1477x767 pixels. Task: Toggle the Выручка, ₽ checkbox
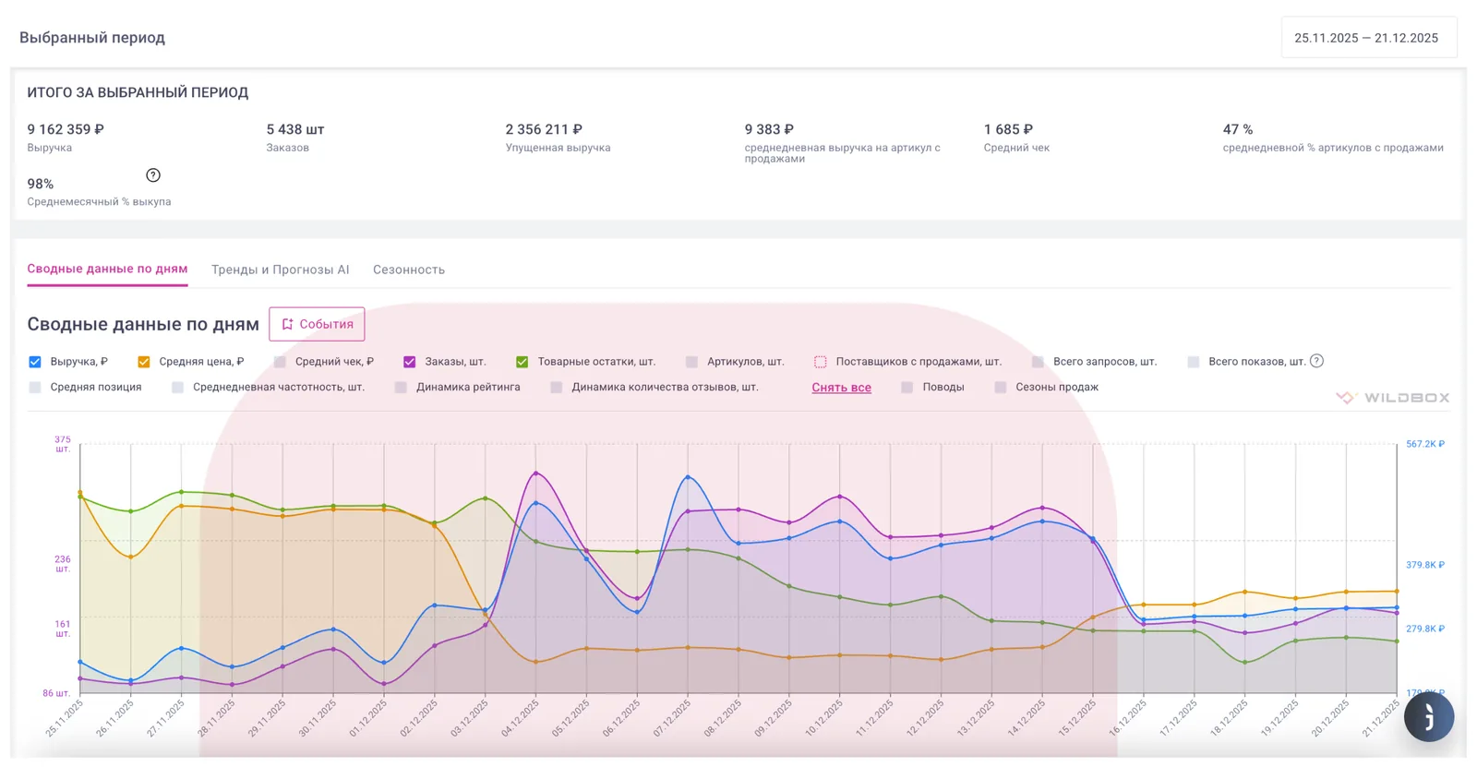pyautogui.click(x=35, y=362)
